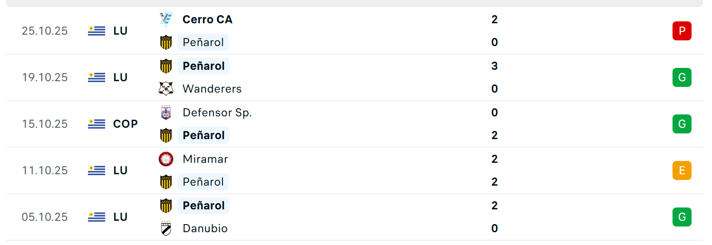Open the Defensor Sp. team link

(x=217, y=113)
